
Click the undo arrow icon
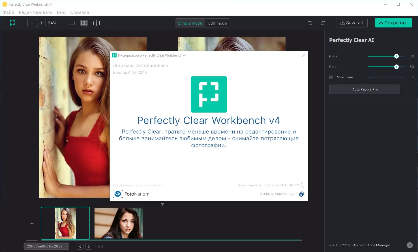pos(310,23)
